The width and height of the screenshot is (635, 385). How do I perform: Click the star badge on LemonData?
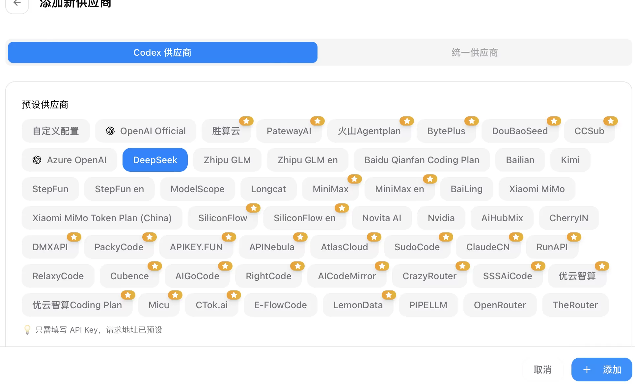coord(389,295)
